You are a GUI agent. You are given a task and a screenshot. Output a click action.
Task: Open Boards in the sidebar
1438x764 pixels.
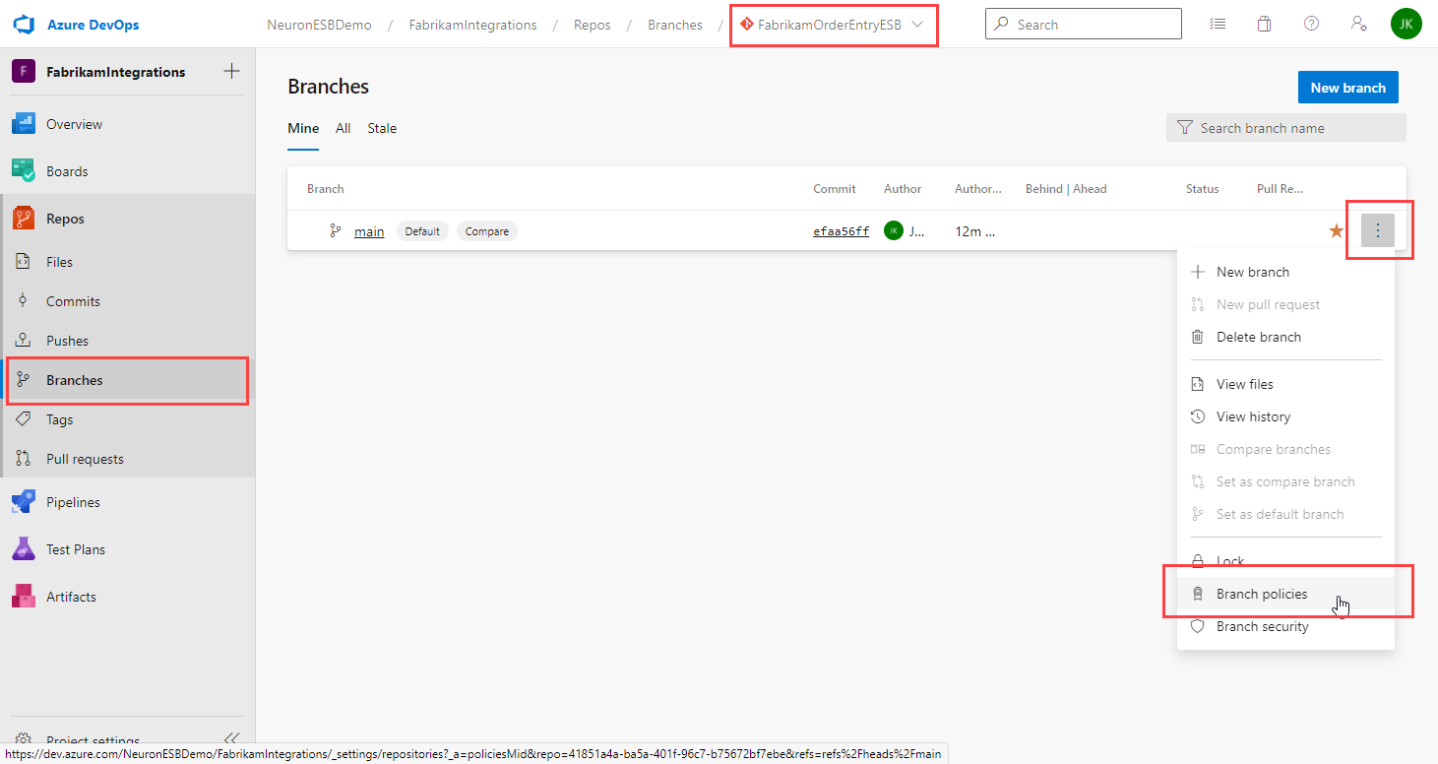(x=127, y=171)
